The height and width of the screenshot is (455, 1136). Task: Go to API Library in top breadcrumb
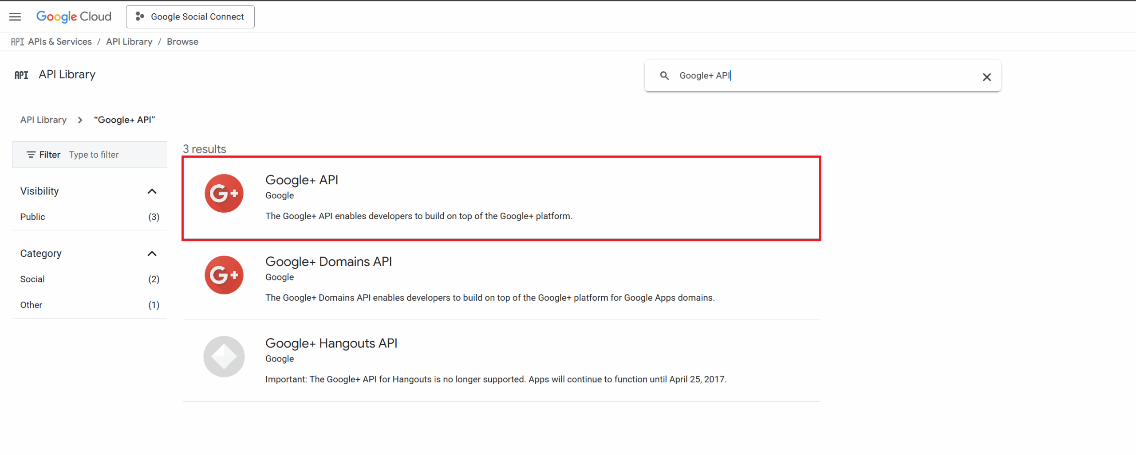pyautogui.click(x=129, y=42)
